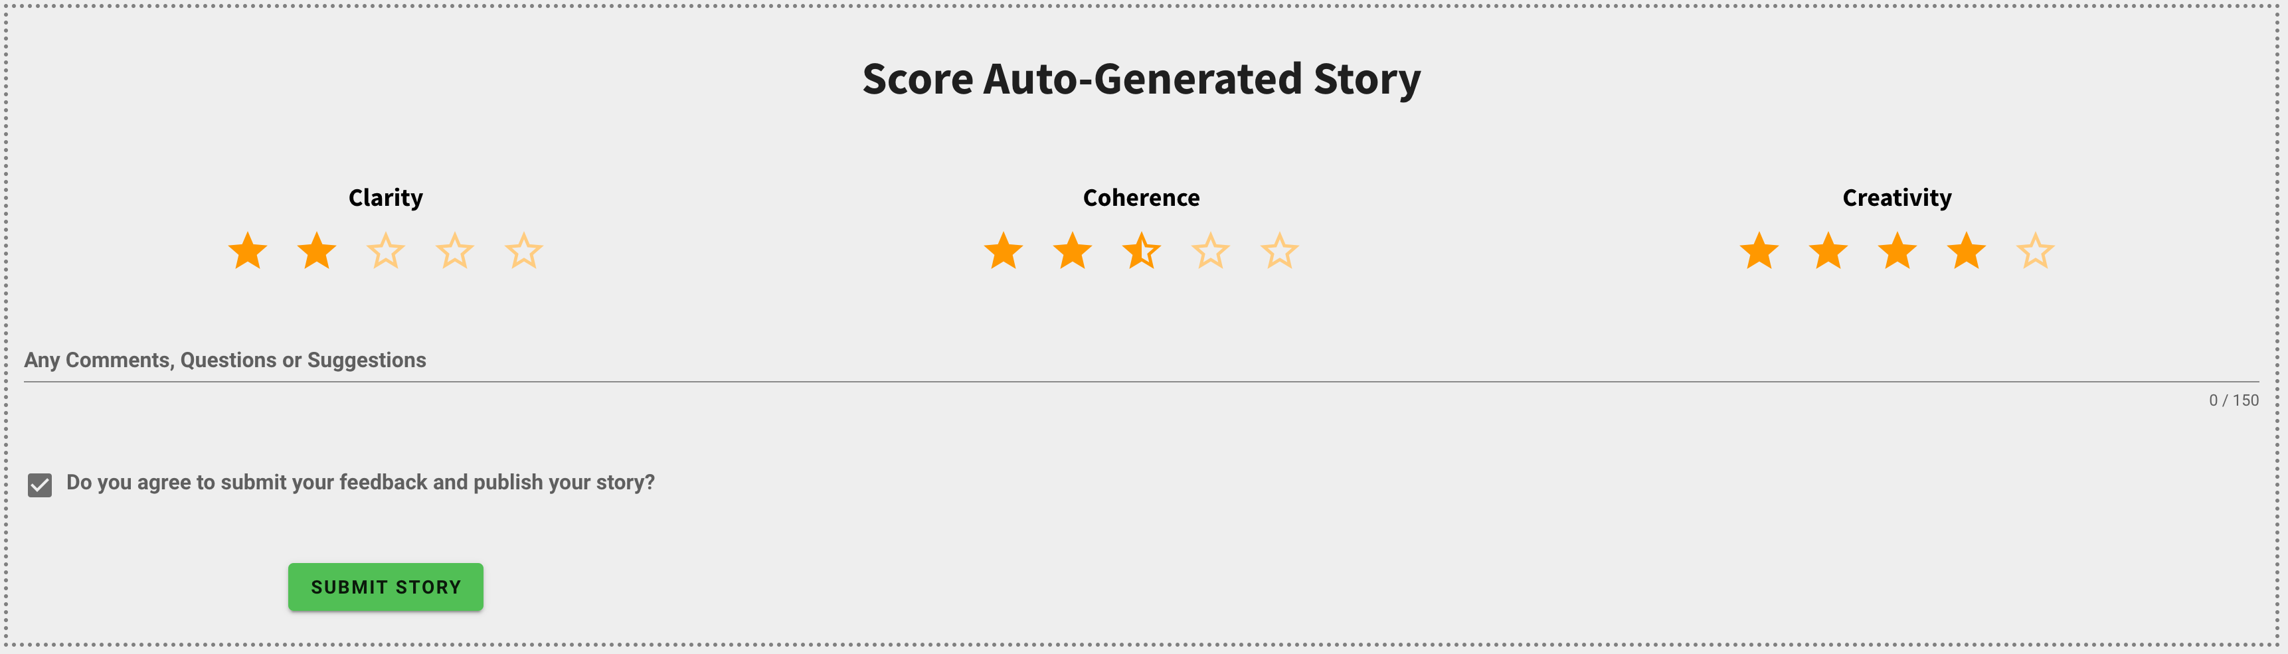Give Creativity five stars
The image size is (2288, 654).
2036,251
